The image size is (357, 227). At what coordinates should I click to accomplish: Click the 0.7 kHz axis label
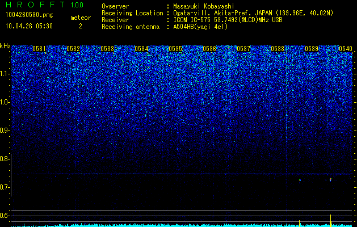[x=5, y=187]
